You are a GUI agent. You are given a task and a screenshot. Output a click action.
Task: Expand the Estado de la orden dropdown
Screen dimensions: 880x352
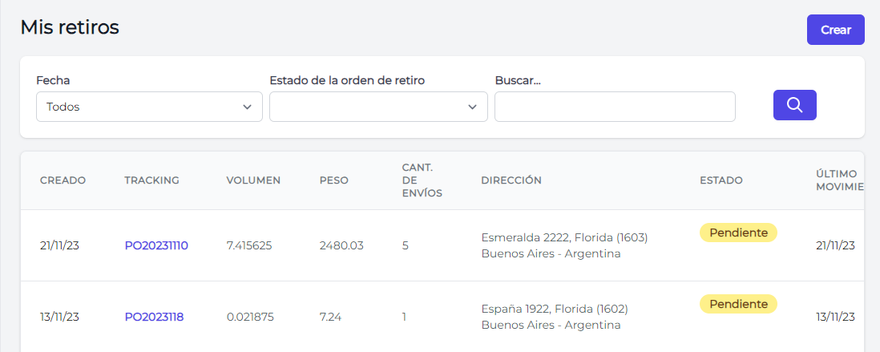pyautogui.click(x=378, y=107)
